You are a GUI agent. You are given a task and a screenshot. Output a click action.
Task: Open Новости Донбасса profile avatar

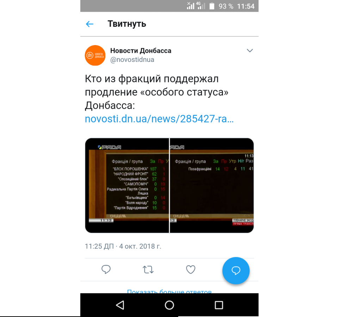(x=95, y=55)
